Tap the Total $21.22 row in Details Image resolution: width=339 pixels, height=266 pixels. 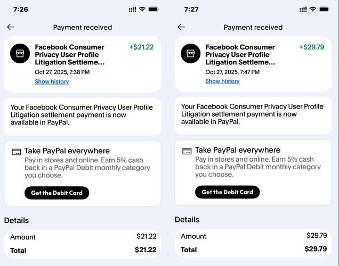tap(82, 250)
